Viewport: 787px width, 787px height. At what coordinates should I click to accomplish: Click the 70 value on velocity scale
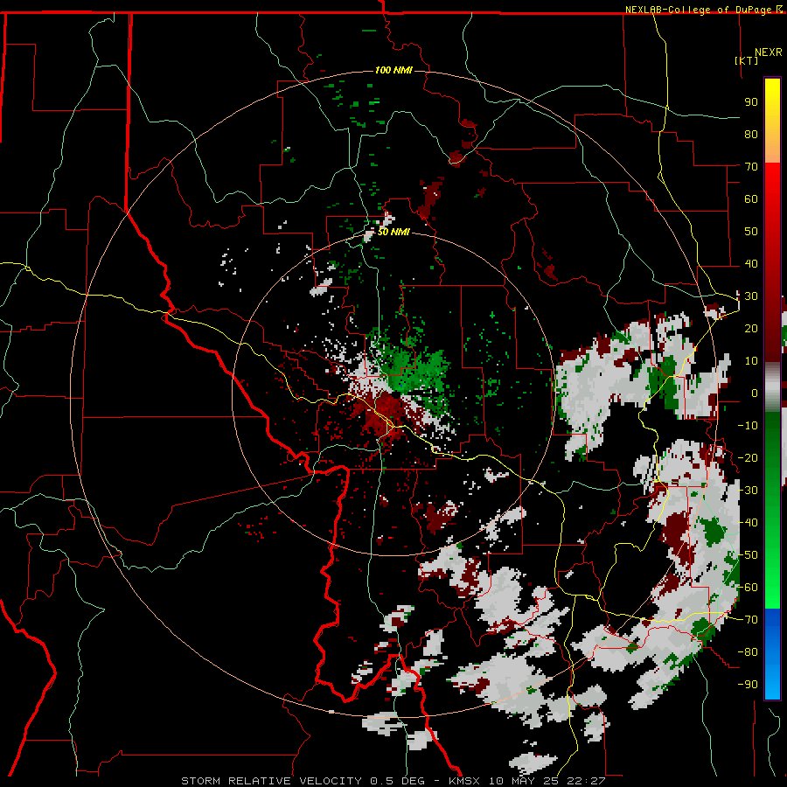(x=751, y=167)
